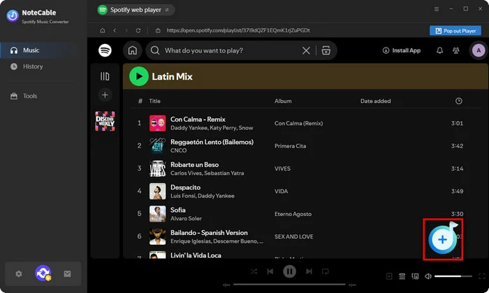This screenshot has width=489, height=293.
Task: Play the Latin Mix playlist
Action: pos(139,76)
